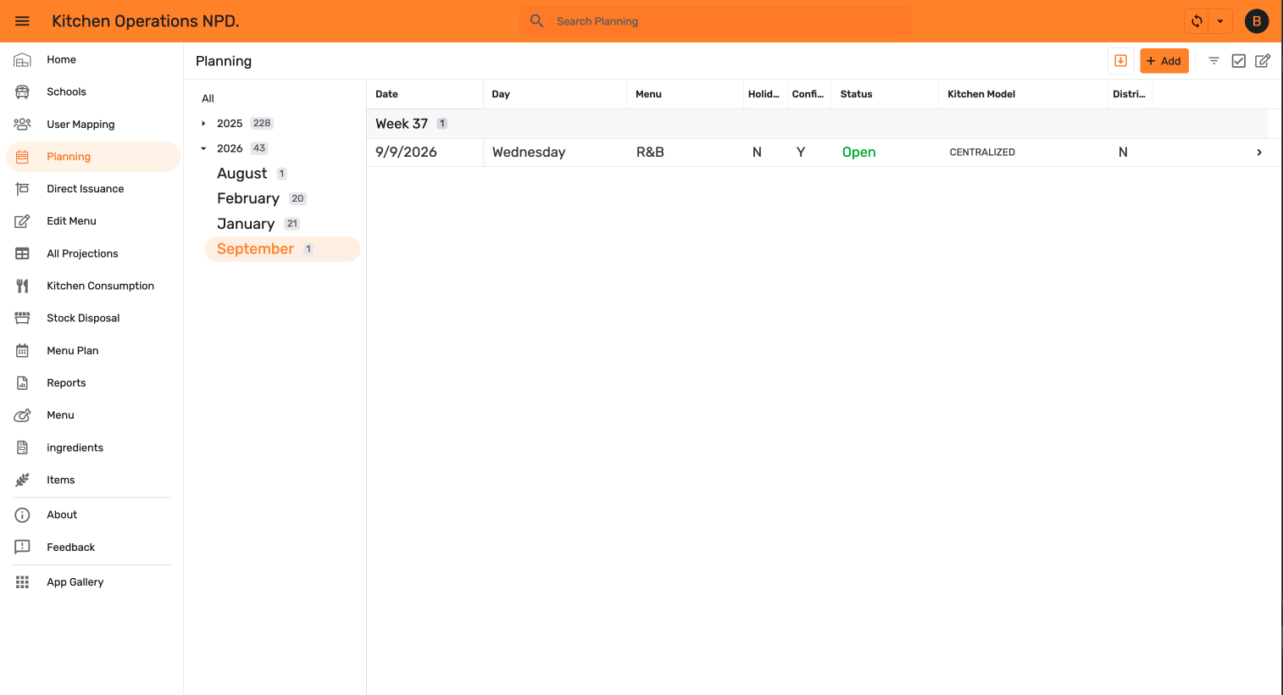Click the Stock Disposal store icon
This screenshot has width=1283, height=695.
coord(23,319)
